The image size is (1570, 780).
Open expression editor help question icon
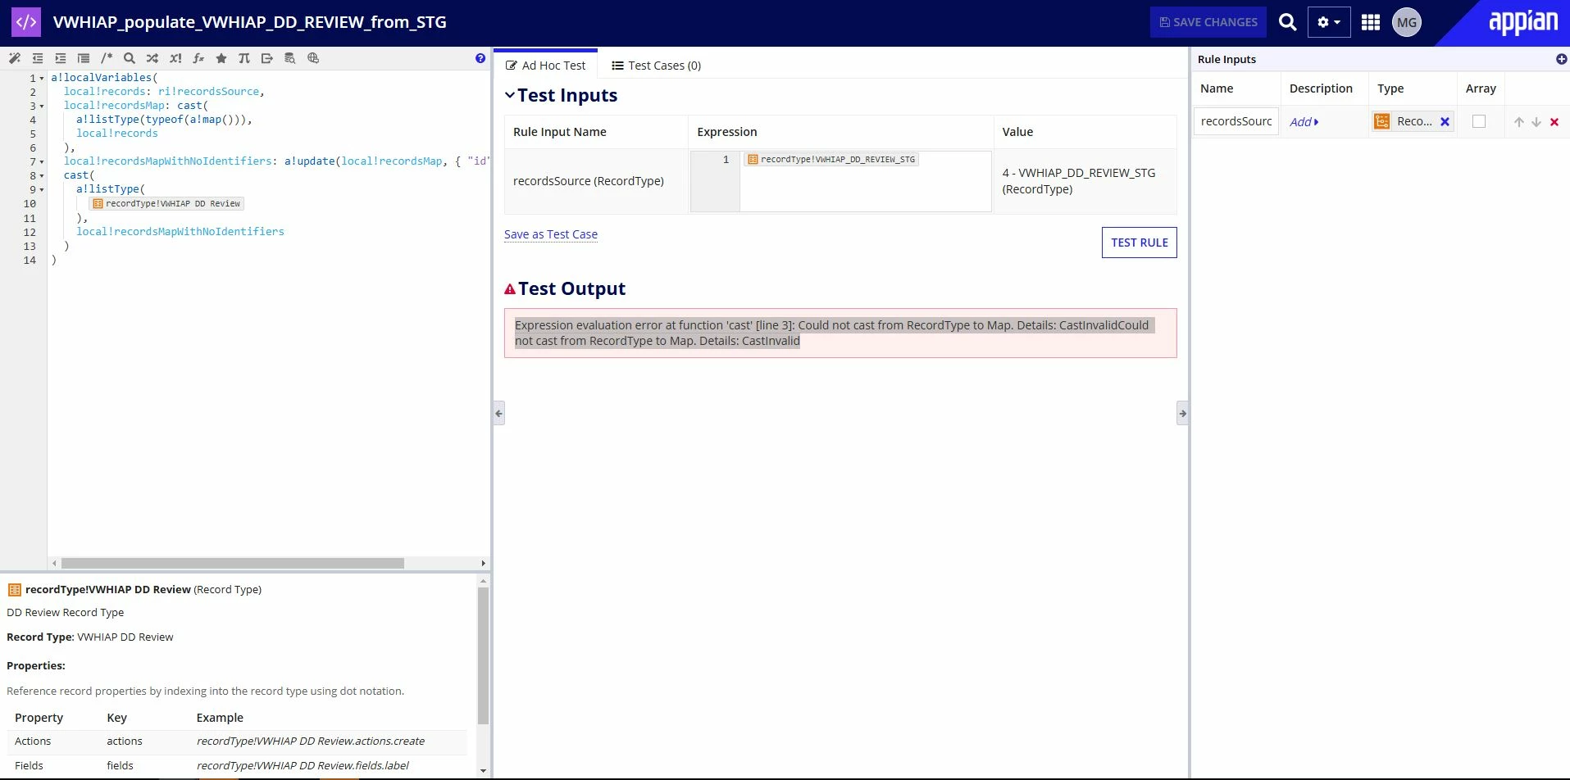click(x=480, y=58)
